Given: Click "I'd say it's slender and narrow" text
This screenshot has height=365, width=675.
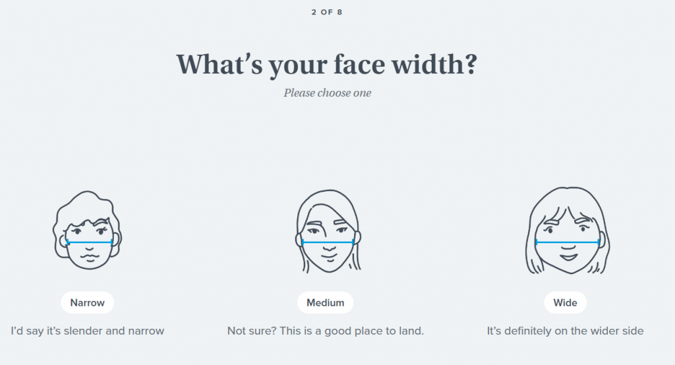Looking at the screenshot, I should coord(88,331).
